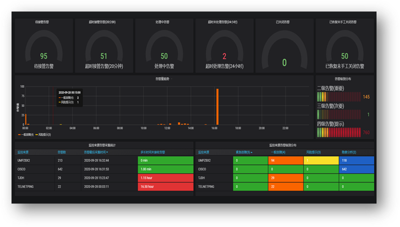Click the timestamp 2020-09-28 15:23:47

point(96,178)
